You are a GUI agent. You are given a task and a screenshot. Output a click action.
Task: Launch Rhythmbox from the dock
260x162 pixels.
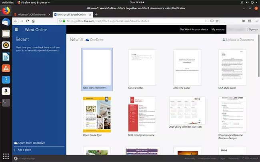point(6,45)
